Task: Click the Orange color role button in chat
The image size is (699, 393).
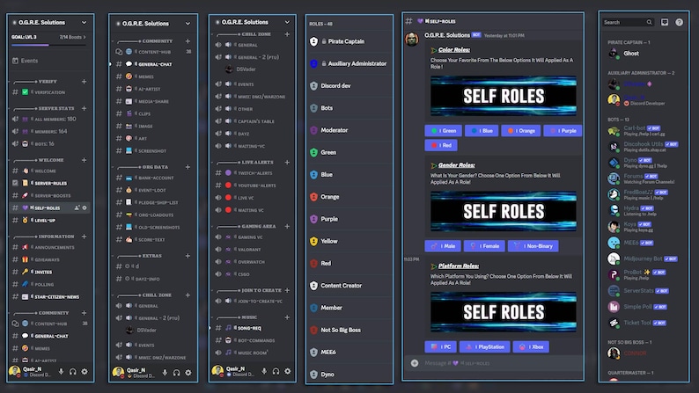Action: tap(520, 131)
